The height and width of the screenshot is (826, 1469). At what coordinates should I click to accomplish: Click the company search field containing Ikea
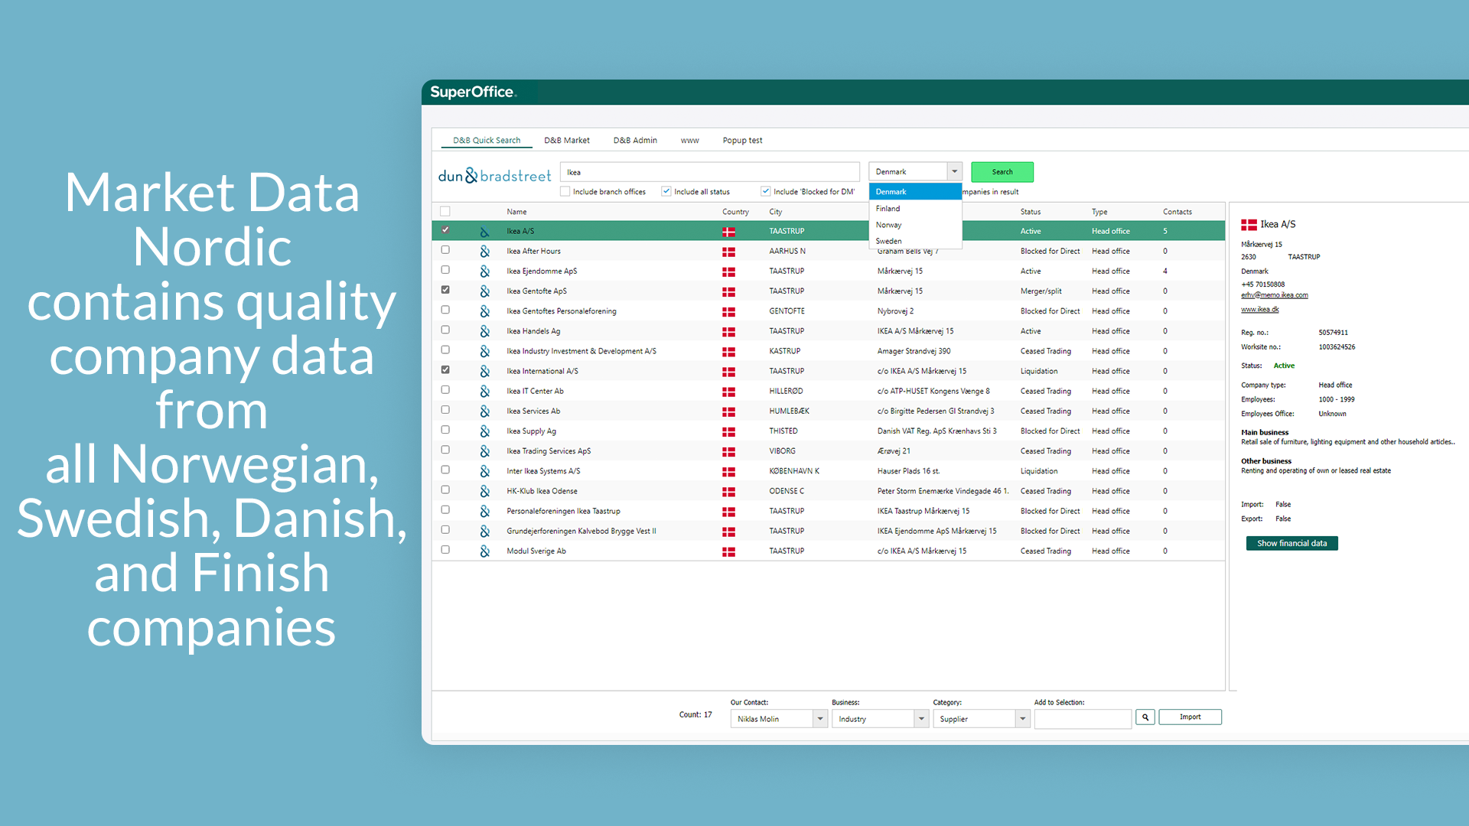[710, 172]
